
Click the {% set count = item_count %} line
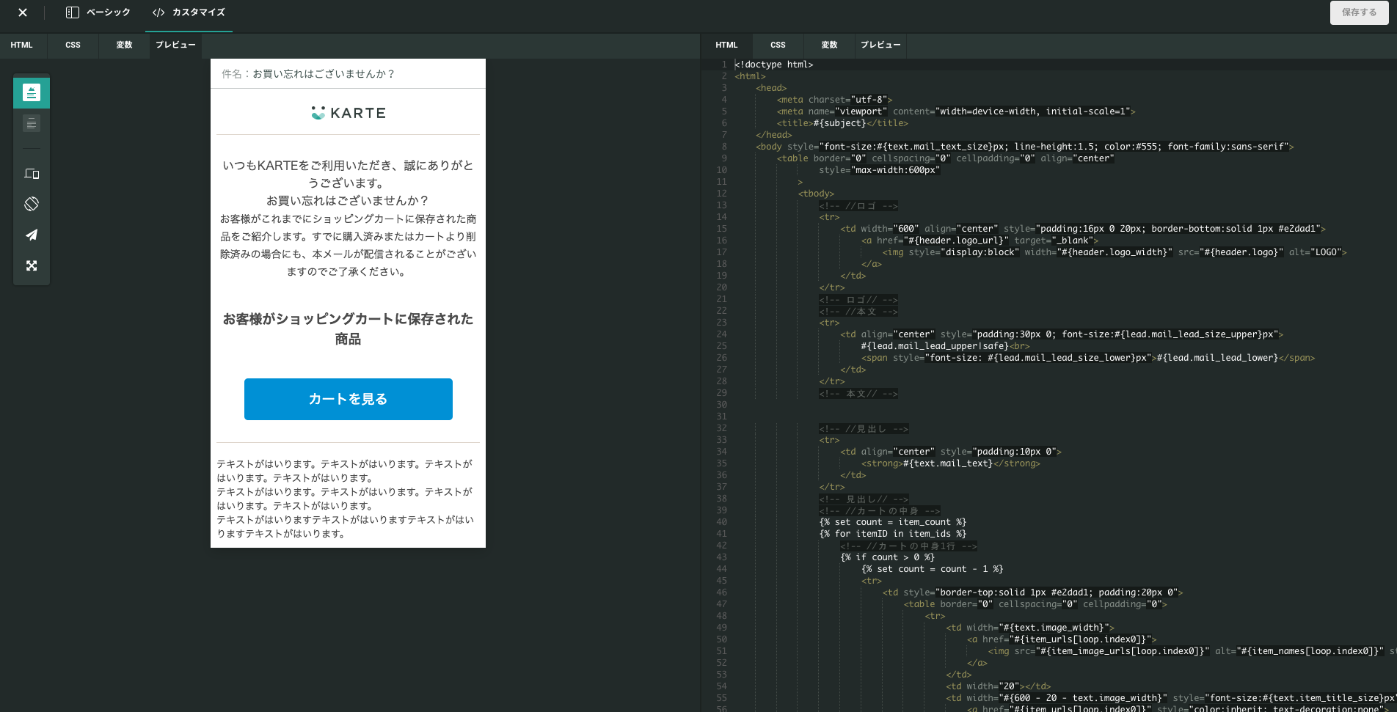(x=893, y=522)
